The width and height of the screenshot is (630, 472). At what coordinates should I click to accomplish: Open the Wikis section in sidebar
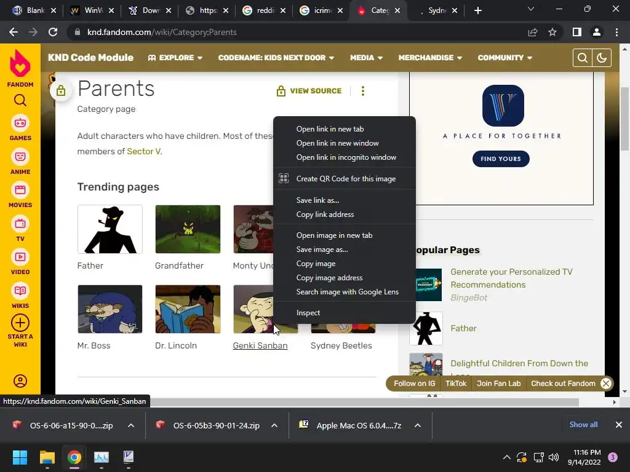point(20,296)
